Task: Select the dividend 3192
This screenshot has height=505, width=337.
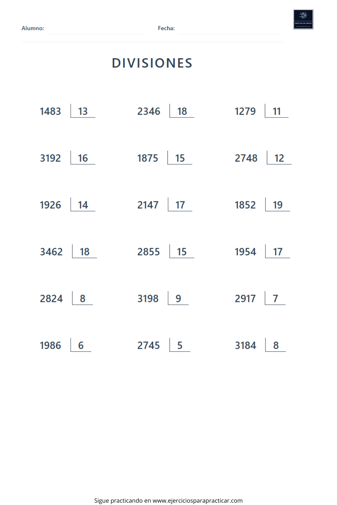Action: [51, 158]
